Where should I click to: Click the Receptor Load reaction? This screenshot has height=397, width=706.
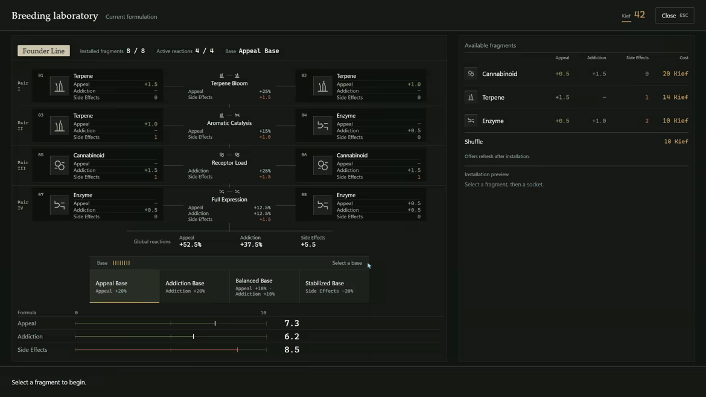pyautogui.click(x=229, y=165)
